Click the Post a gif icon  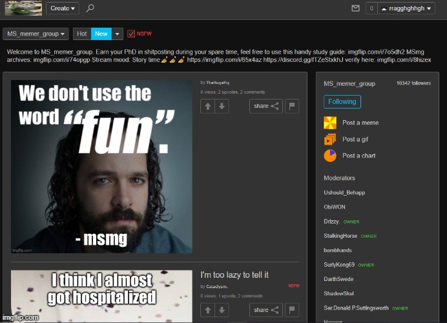[330, 140]
